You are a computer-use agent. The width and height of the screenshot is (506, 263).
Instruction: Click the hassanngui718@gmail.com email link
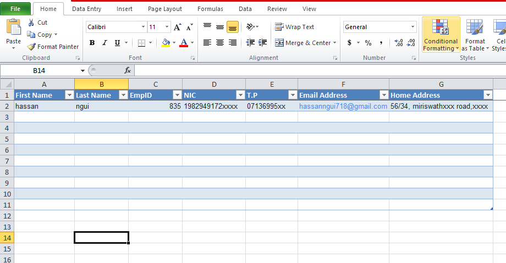click(343, 106)
